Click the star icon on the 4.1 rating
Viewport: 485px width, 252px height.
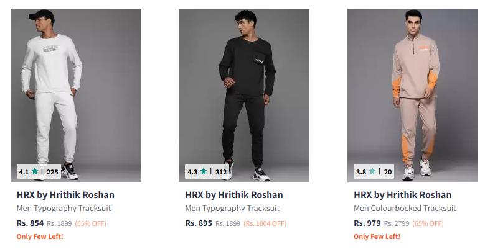(x=35, y=171)
